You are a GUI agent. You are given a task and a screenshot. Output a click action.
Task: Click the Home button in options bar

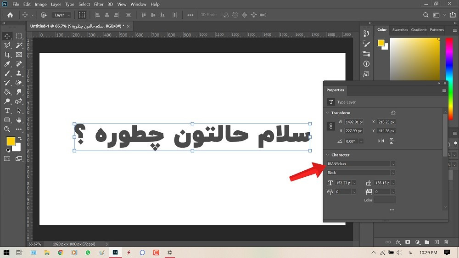10,15
